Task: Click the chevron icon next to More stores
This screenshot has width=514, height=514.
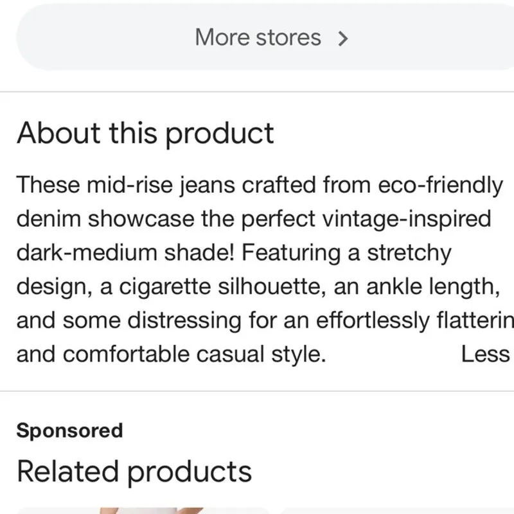Action: [x=343, y=37]
